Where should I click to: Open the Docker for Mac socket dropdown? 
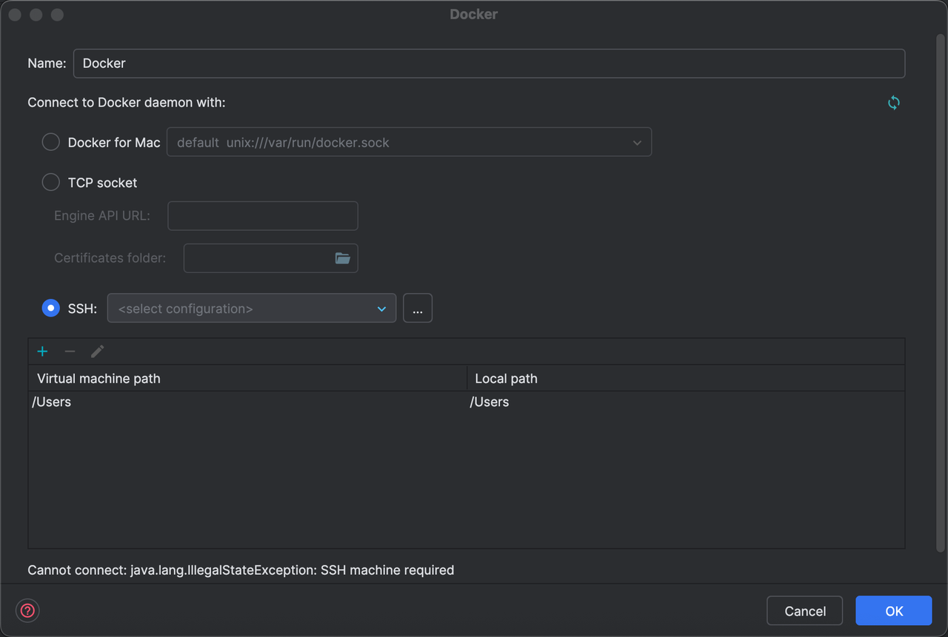409,142
